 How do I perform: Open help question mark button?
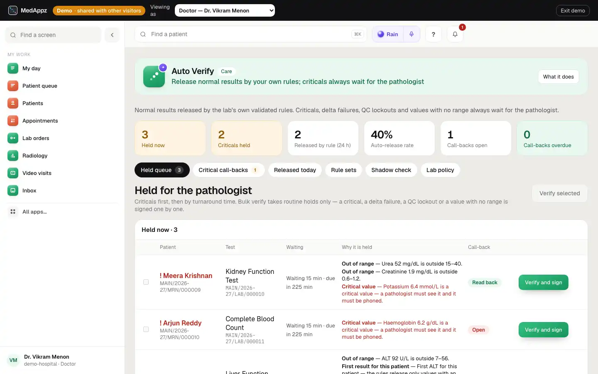click(433, 34)
